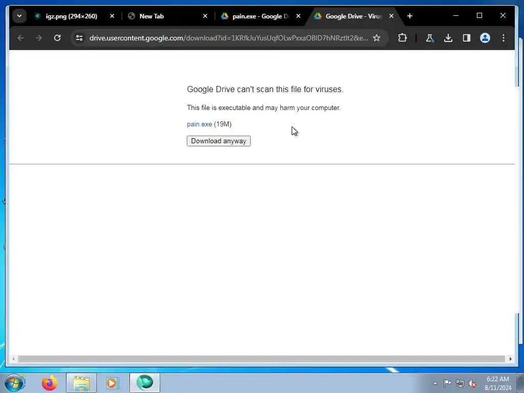Launch Firefox from the taskbar
The height and width of the screenshot is (393, 524).
click(x=50, y=383)
